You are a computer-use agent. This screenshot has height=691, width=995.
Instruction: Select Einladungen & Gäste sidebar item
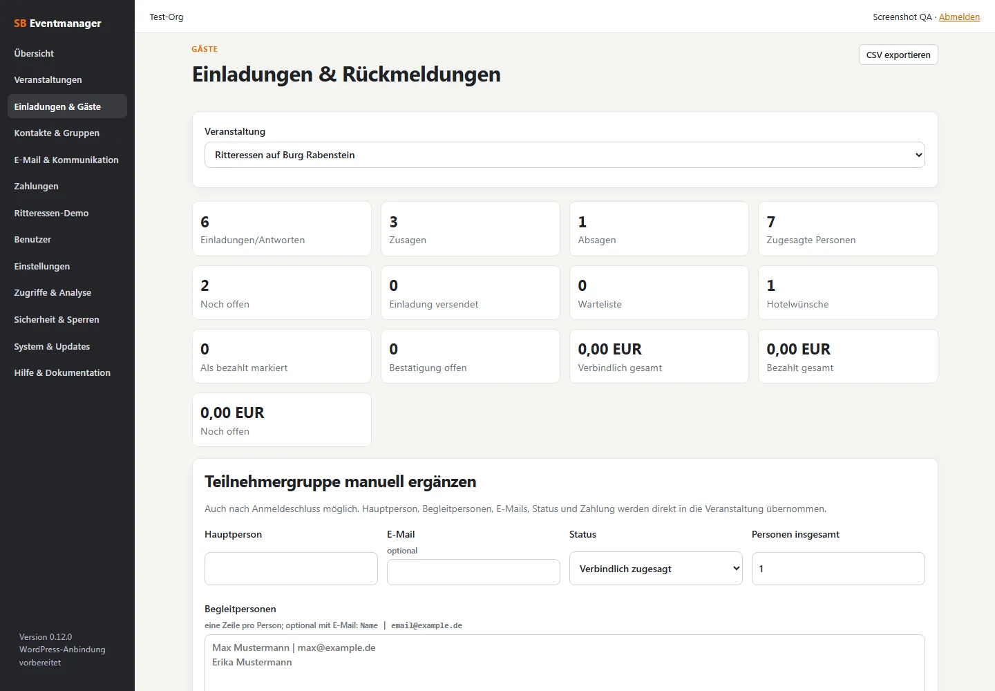(x=67, y=106)
